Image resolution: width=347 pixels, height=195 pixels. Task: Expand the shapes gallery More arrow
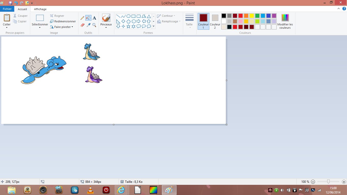[x=154, y=26]
